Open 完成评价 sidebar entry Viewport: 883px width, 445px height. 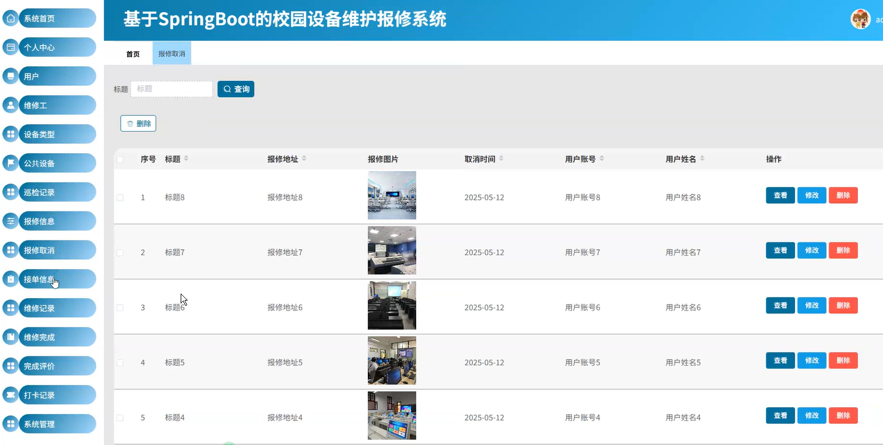pyautogui.click(x=57, y=366)
